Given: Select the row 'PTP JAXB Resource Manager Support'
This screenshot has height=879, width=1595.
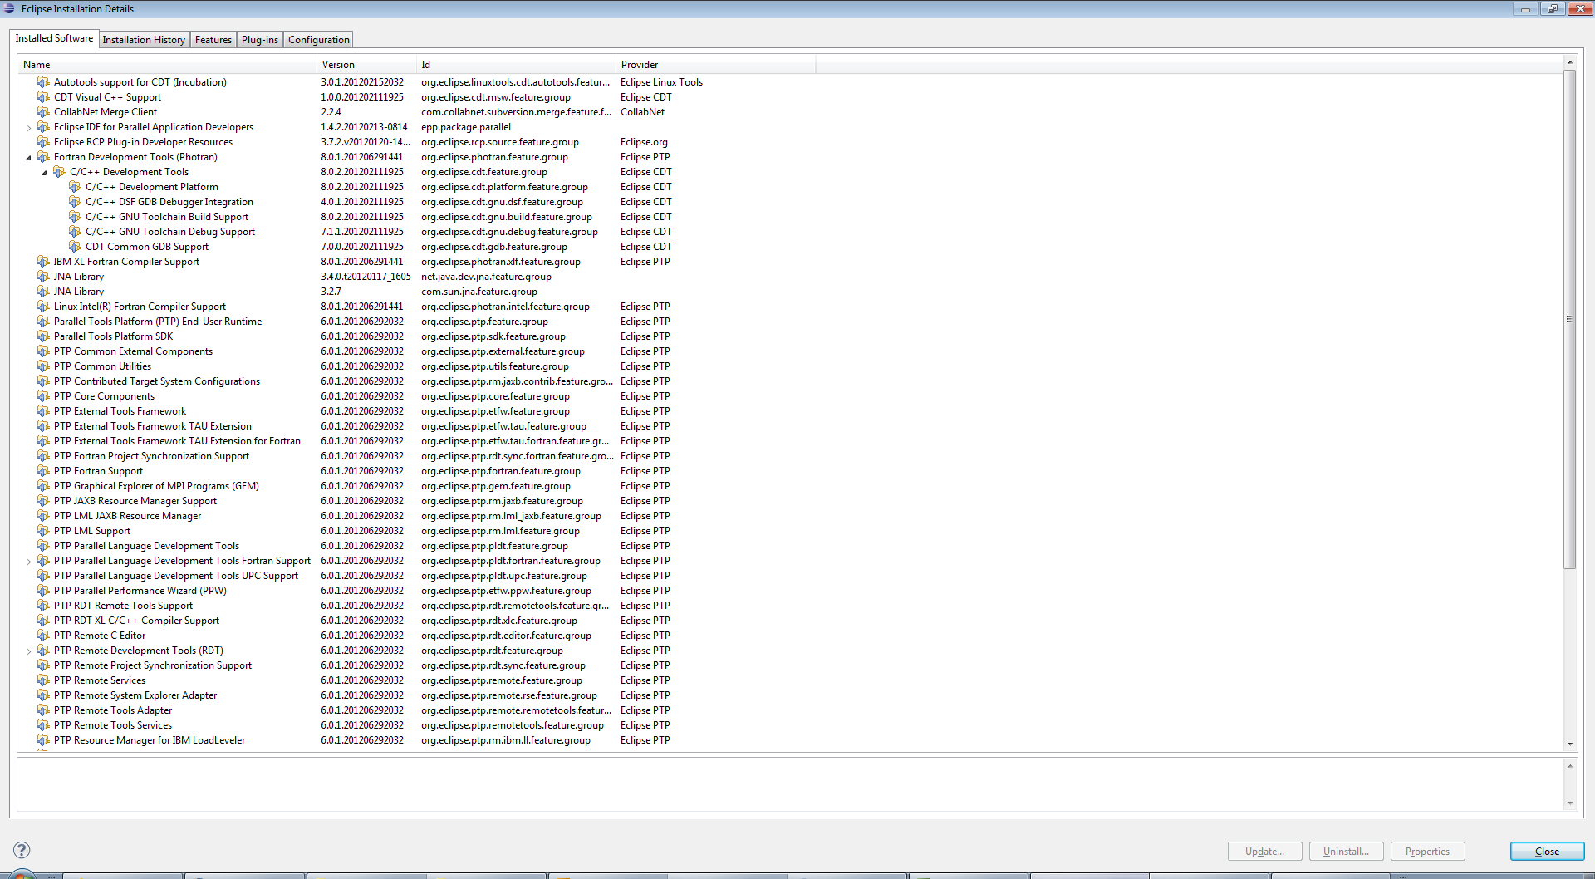Looking at the screenshot, I should point(135,501).
